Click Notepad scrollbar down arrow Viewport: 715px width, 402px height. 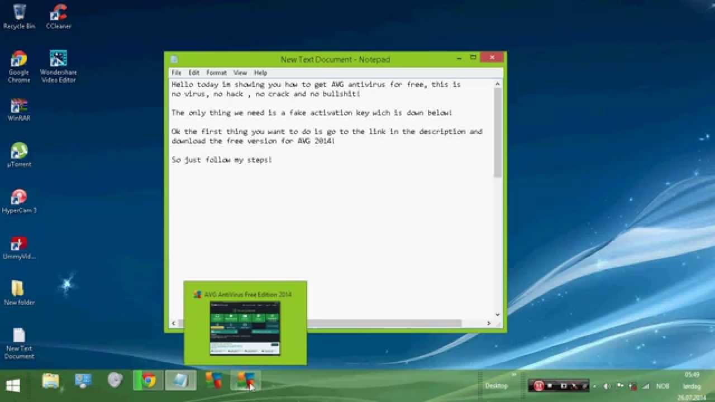pyautogui.click(x=497, y=314)
